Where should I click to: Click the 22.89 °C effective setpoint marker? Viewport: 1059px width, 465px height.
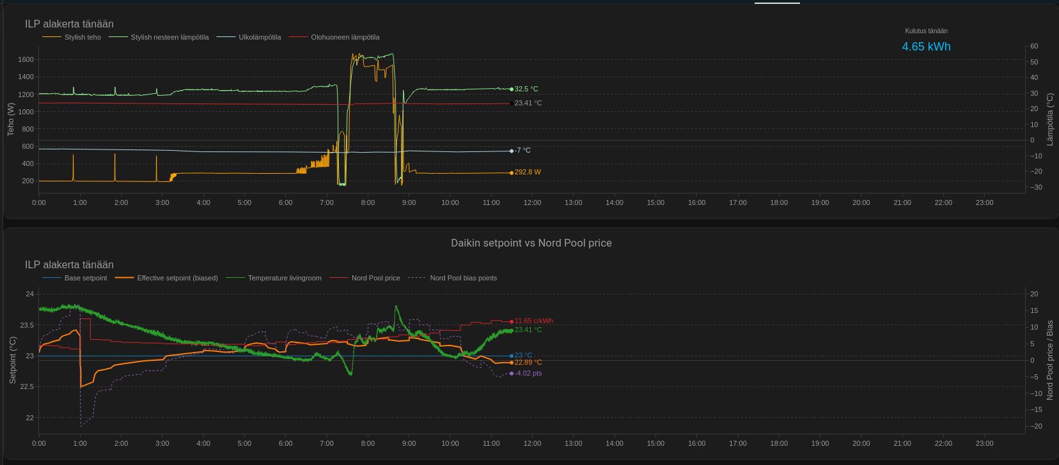tap(512, 362)
